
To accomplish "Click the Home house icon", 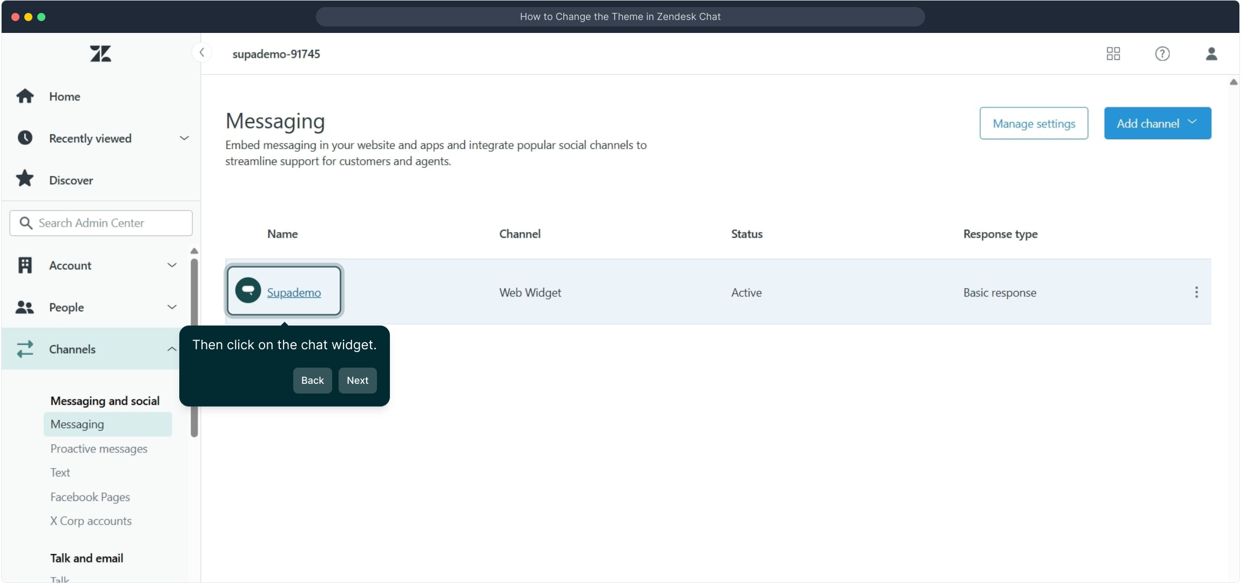I will point(25,96).
